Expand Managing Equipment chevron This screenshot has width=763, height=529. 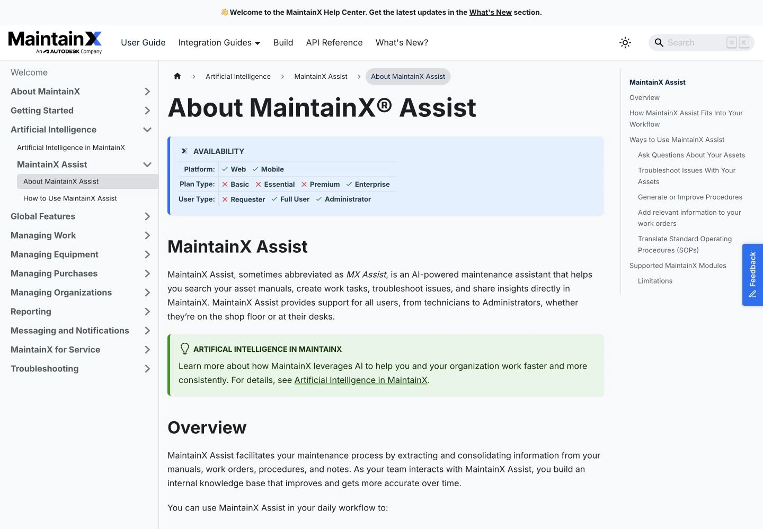click(147, 254)
